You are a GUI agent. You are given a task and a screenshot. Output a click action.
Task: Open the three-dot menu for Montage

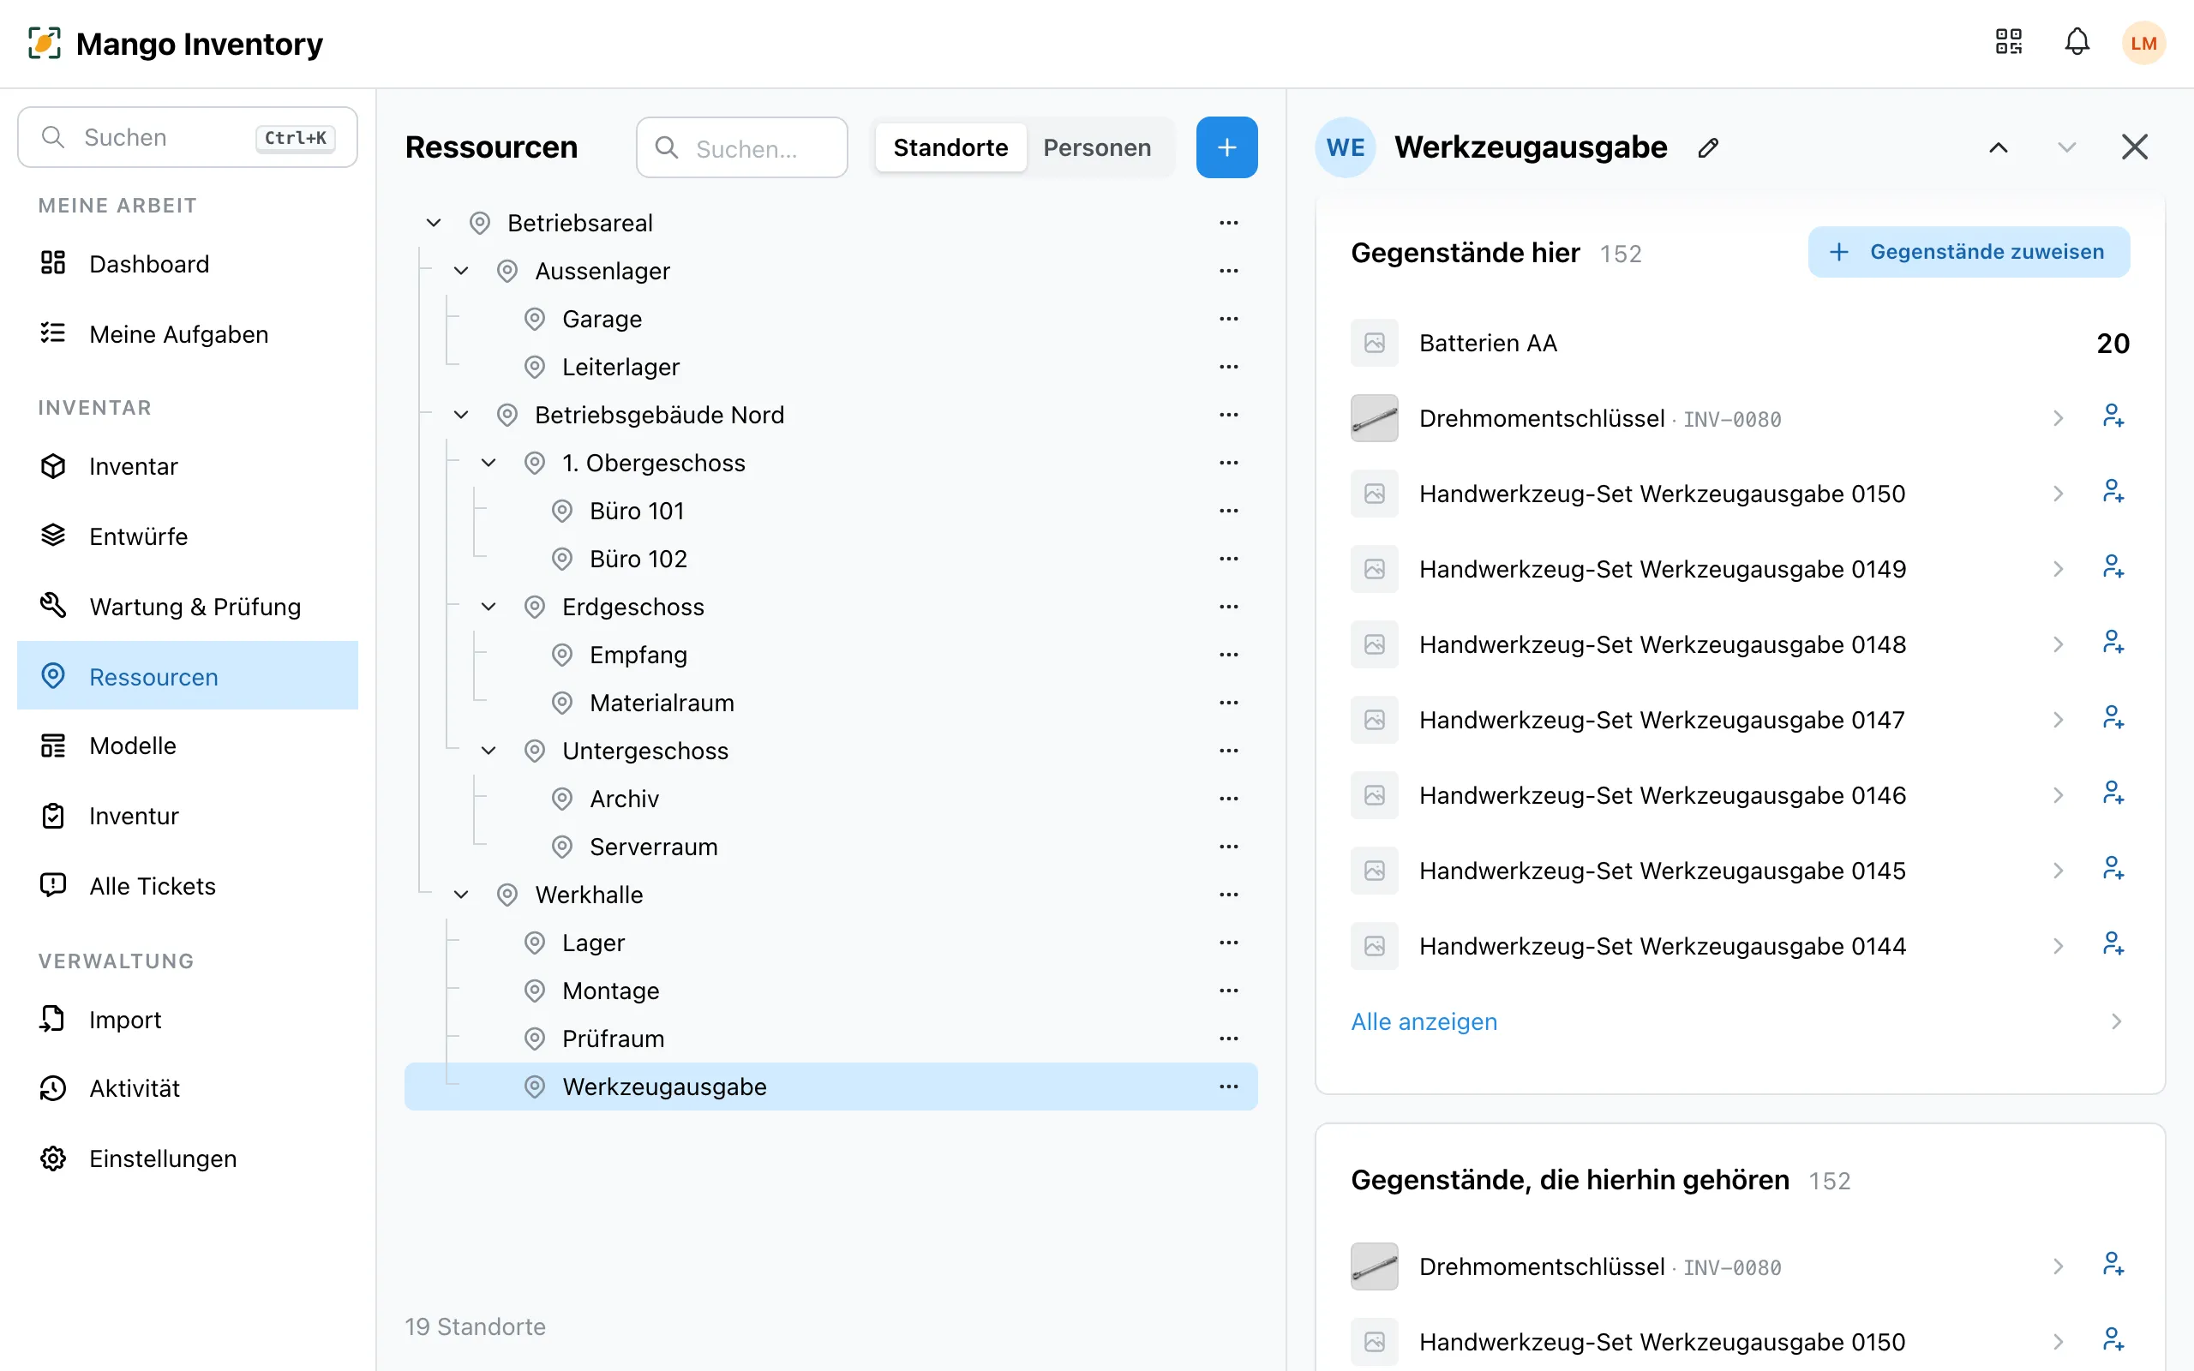click(x=1228, y=991)
